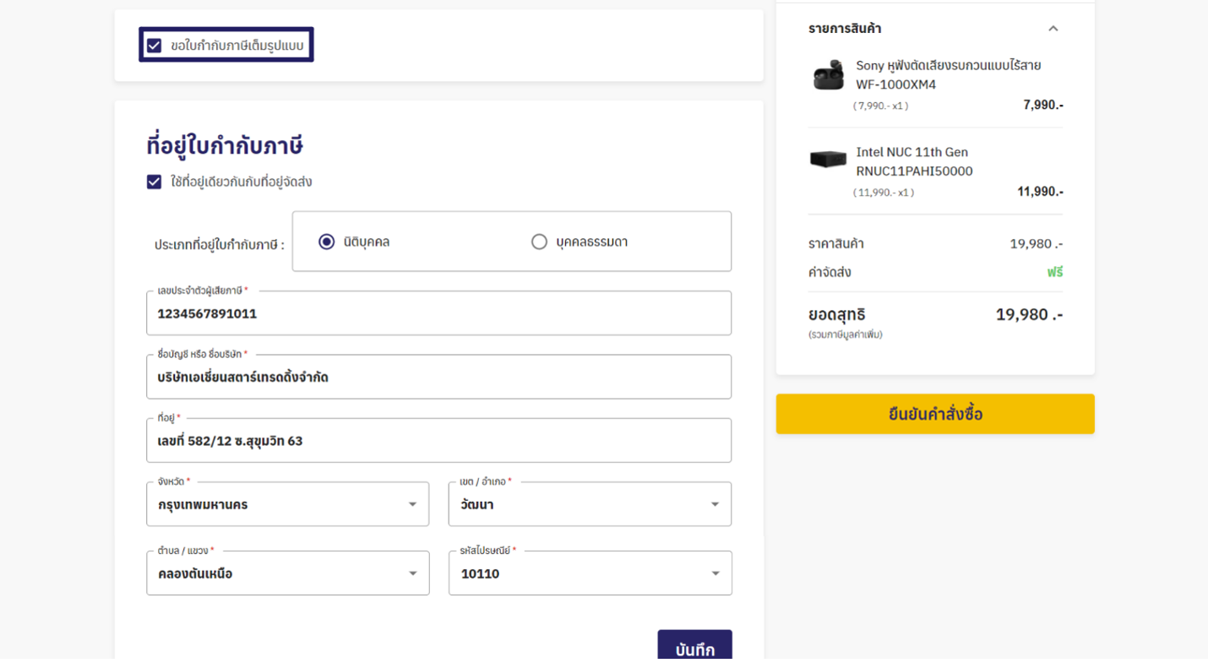The image size is (1208, 663).
Task: Collapse the รายการสินค้า chevron
Action: [x=1053, y=29]
